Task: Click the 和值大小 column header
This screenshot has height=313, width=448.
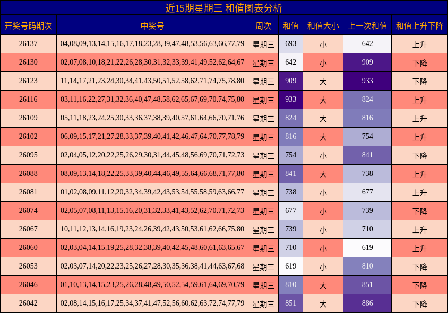Action: point(323,25)
